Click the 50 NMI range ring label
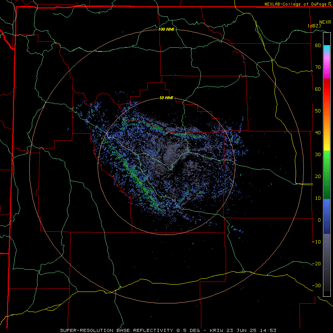Viewport: 333px width, 333px height. pos(166,98)
